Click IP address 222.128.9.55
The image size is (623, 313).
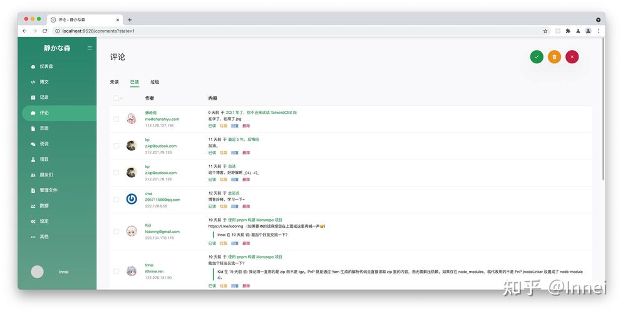[x=156, y=206]
